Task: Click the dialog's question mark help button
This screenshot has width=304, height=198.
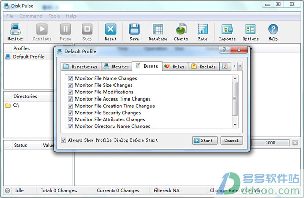Action: (x=224, y=50)
